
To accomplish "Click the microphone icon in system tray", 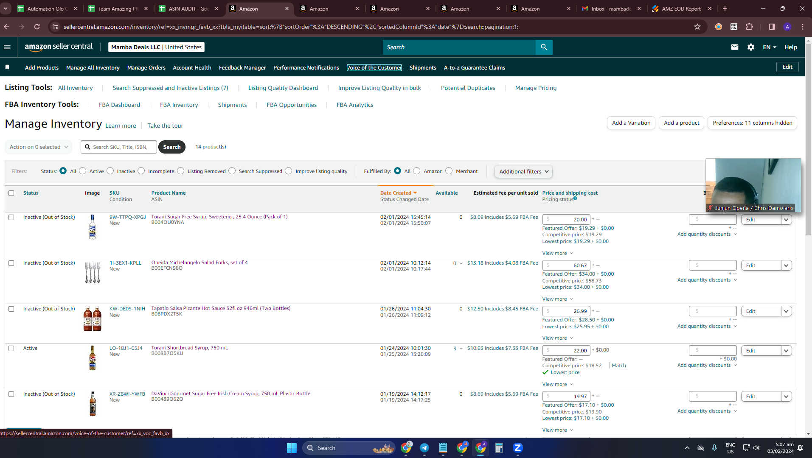I will (x=714, y=448).
